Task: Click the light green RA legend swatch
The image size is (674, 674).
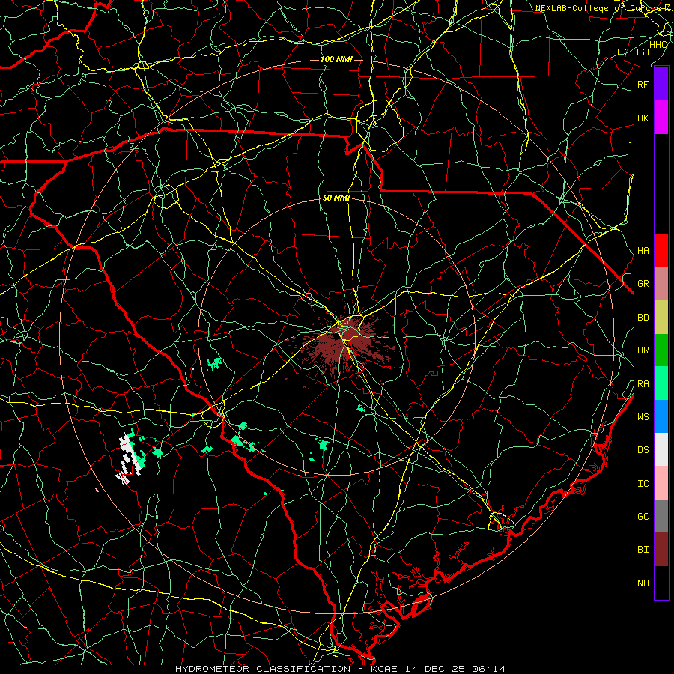Action: coord(661,383)
